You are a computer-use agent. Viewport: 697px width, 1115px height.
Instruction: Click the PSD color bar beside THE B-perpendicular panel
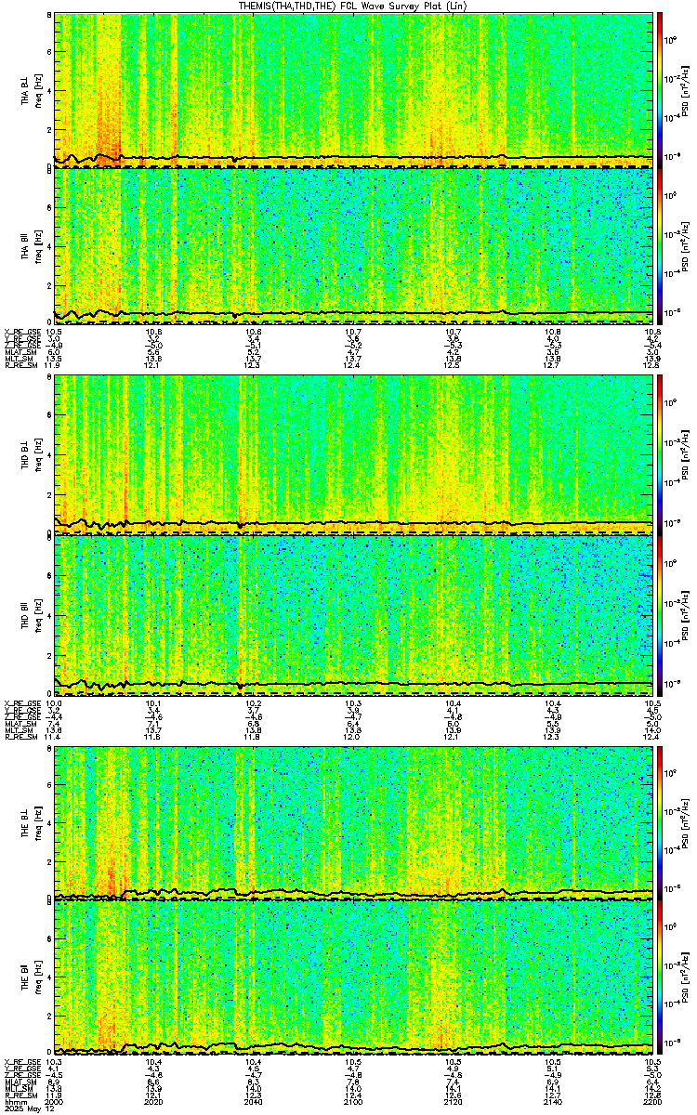(x=660, y=823)
